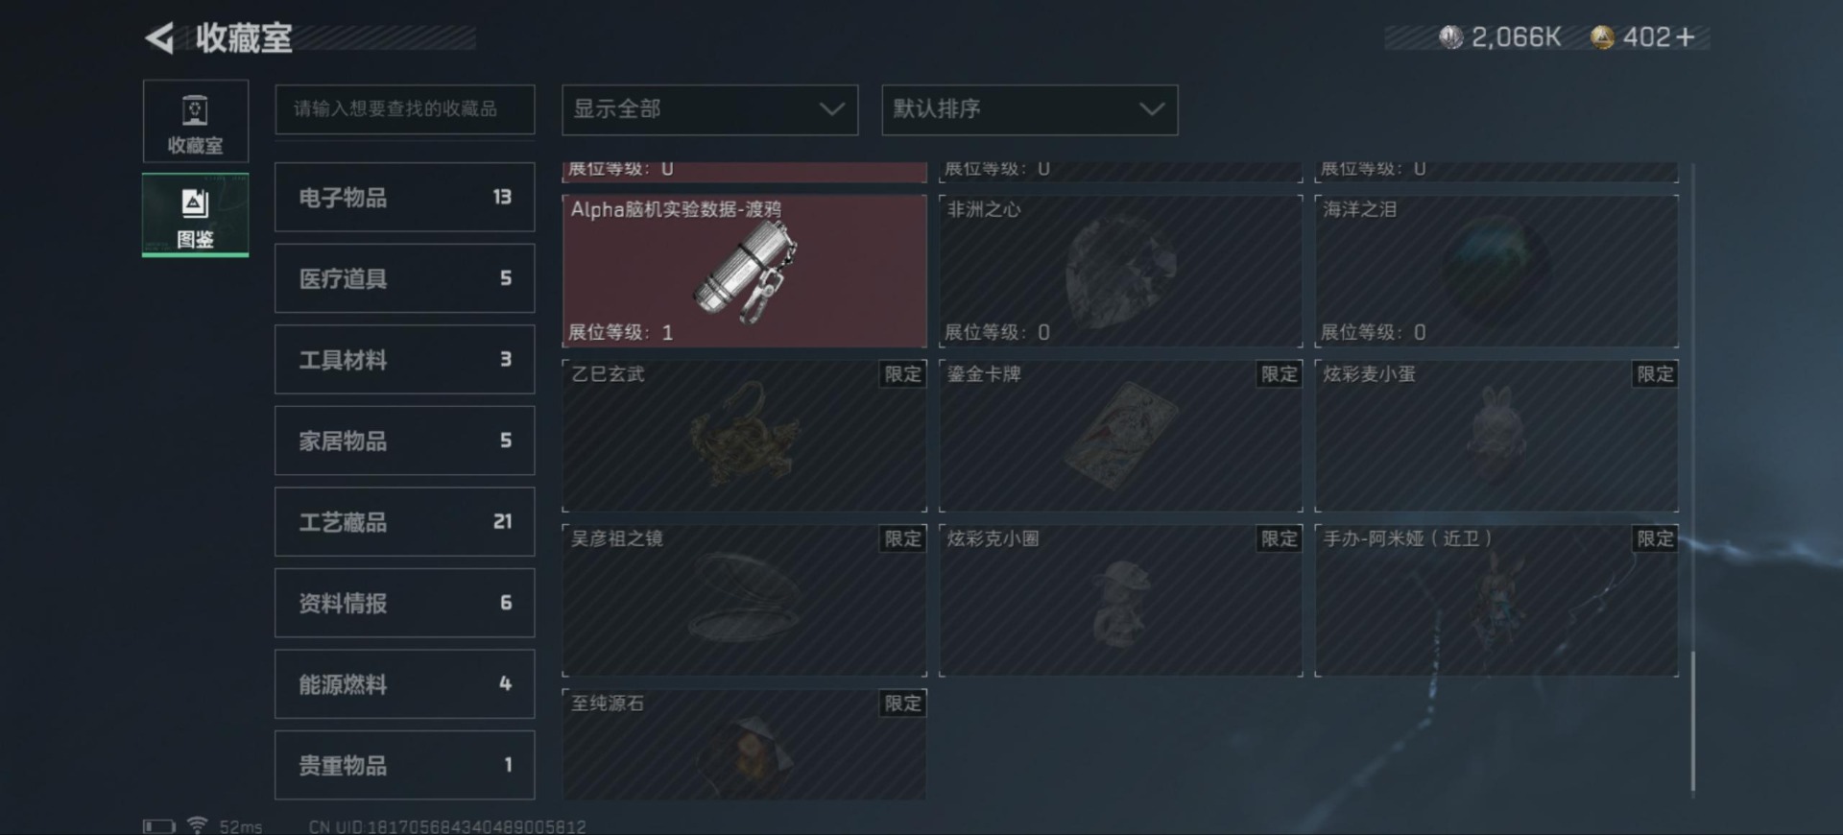Select the 手办-阿米娅（近卫） limited card
The height and width of the screenshot is (835, 1843).
pos(1496,600)
